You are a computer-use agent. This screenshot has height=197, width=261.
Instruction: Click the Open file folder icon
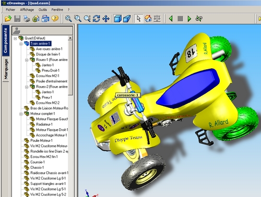point(8,18)
